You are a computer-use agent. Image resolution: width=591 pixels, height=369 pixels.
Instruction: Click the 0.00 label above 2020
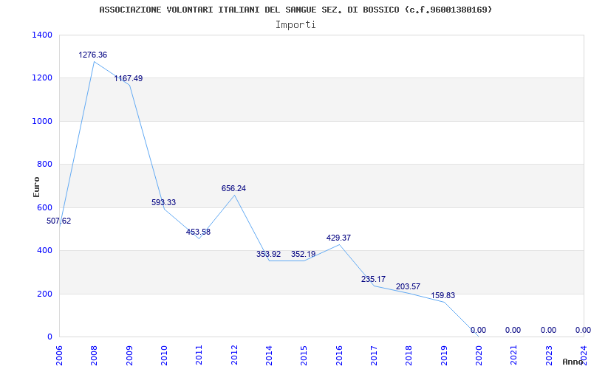(x=478, y=330)
